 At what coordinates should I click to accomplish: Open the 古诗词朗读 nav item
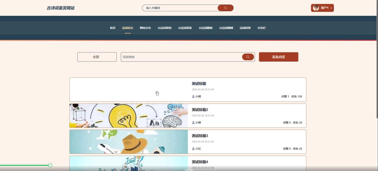[206, 28]
